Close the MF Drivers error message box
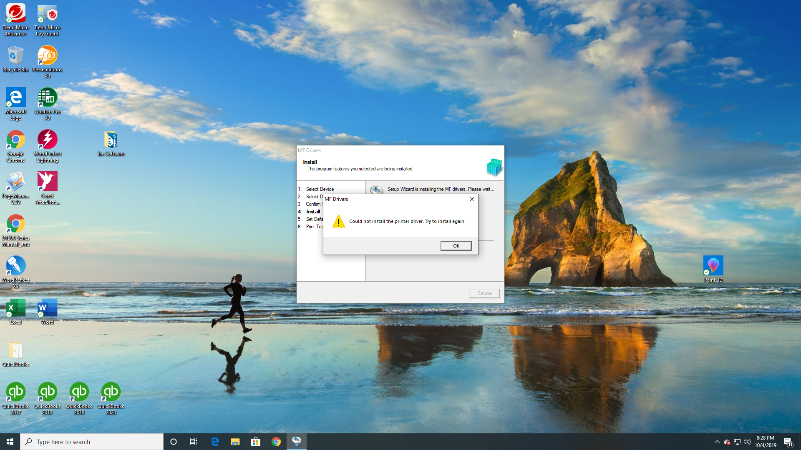This screenshot has width=801, height=450. pos(471,199)
